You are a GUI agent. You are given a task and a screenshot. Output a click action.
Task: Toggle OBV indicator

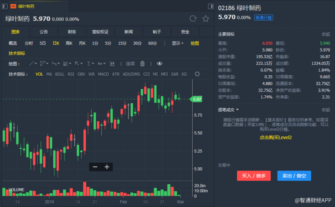click(x=81, y=74)
